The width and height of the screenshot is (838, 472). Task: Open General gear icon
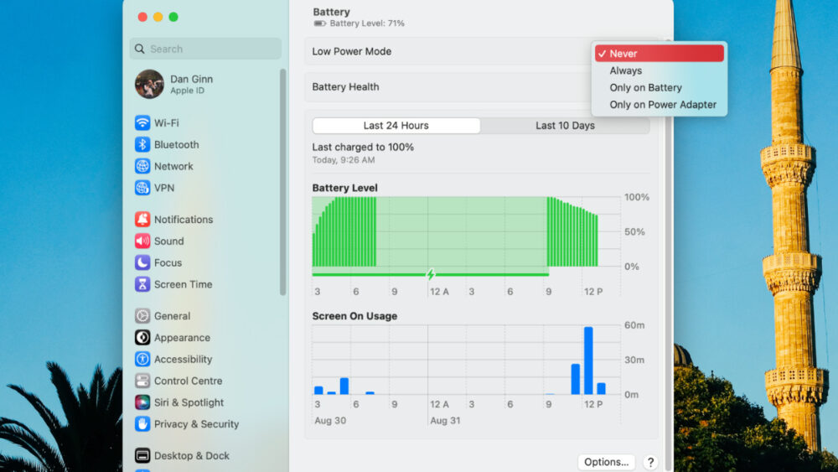coord(142,316)
